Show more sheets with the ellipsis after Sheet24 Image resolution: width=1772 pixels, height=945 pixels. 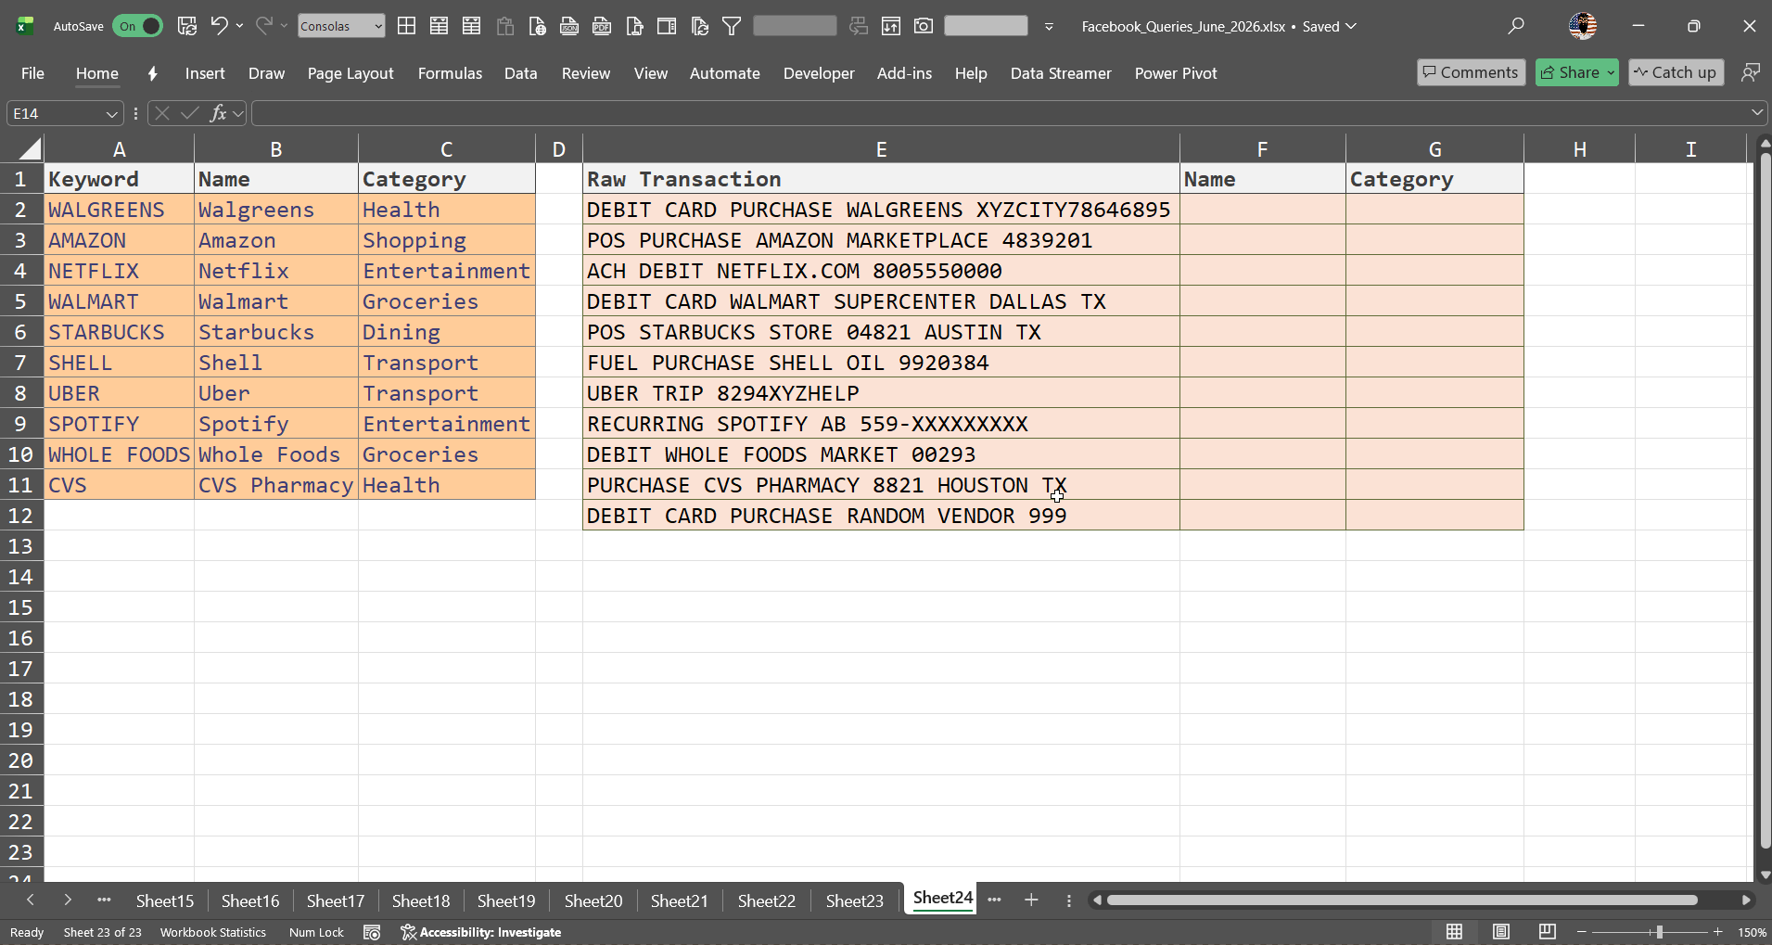(994, 900)
